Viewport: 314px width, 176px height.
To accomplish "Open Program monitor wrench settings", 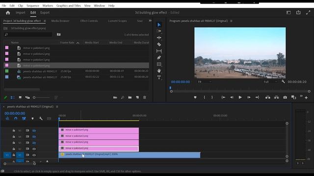I will click(283, 82).
